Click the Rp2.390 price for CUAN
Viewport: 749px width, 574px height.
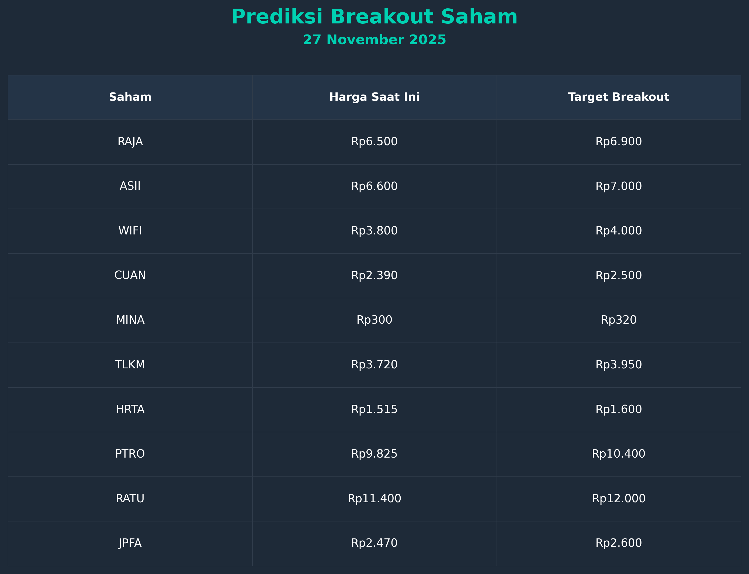[x=374, y=275]
